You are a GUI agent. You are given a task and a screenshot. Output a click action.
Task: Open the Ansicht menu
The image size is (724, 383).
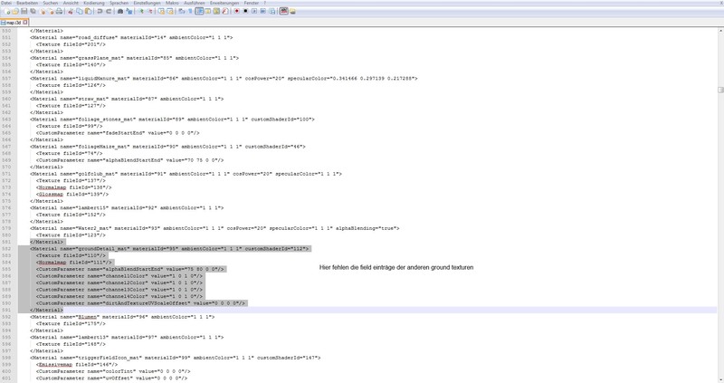[71, 3]
